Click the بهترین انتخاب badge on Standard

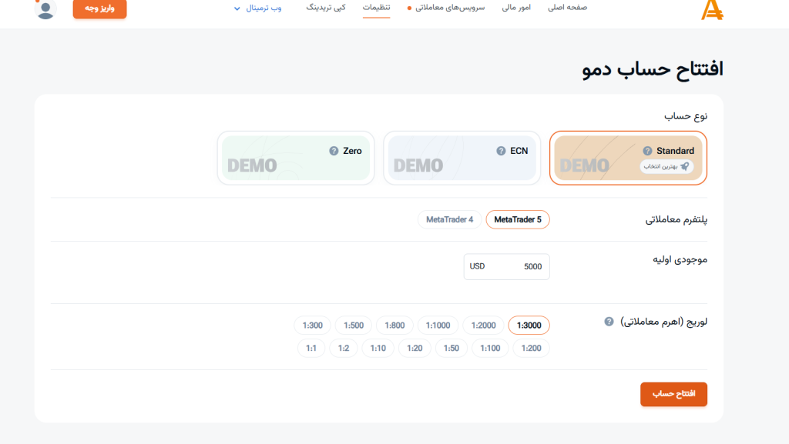666,166
